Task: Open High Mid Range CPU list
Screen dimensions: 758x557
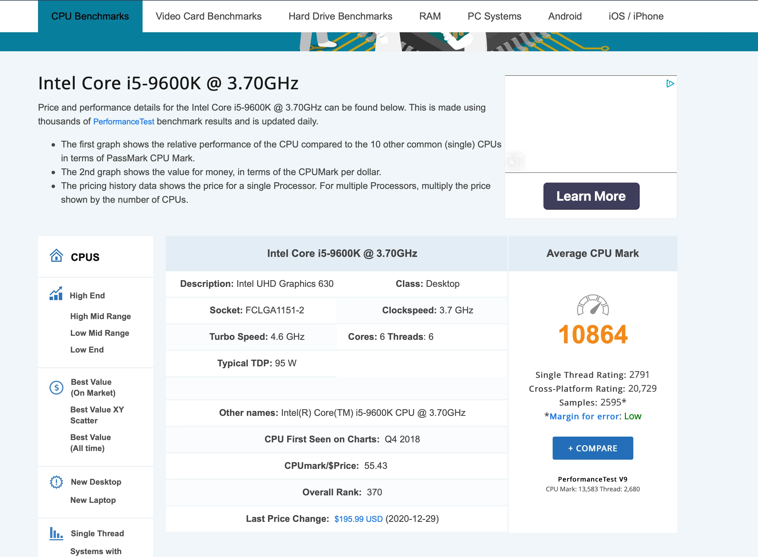Action: click(101, 316)
